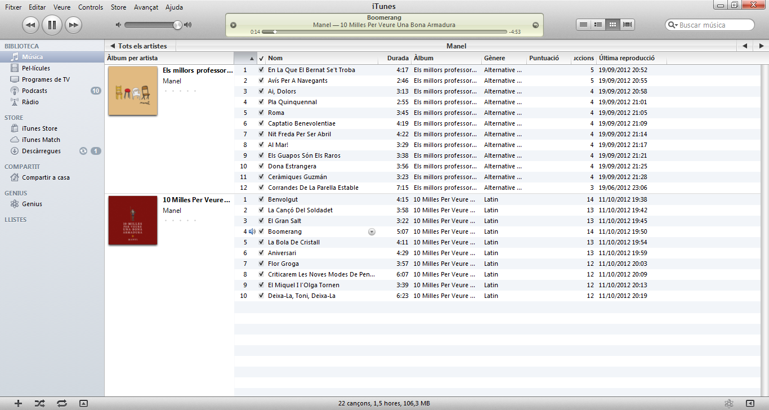Uncheck the song Al Mar!
This screenshot has width=769, height=410.
[x=261, y=145]
